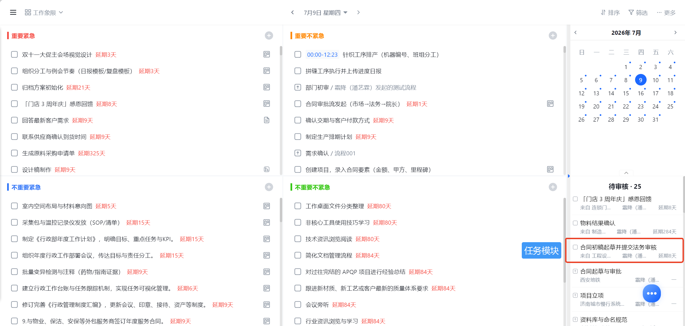Check off 工作桌面文件分类整理 task

click(x=298, y=206)
